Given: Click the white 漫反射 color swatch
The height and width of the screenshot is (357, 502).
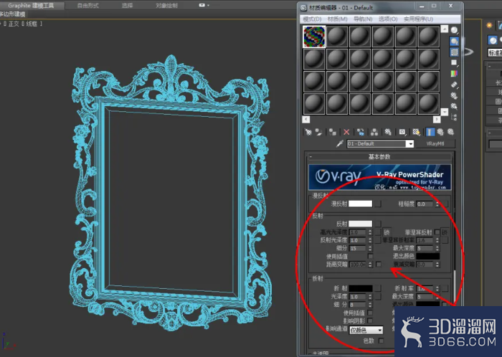Looking at the screenshot, I should [360, 204].
